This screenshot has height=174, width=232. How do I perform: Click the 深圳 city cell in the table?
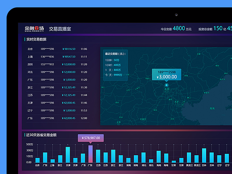(30, 64)
